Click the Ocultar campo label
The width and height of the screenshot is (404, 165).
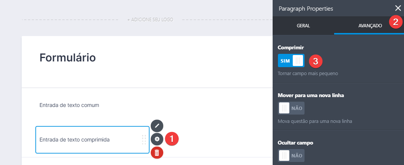pyautogui.click(x=295, y=143)
